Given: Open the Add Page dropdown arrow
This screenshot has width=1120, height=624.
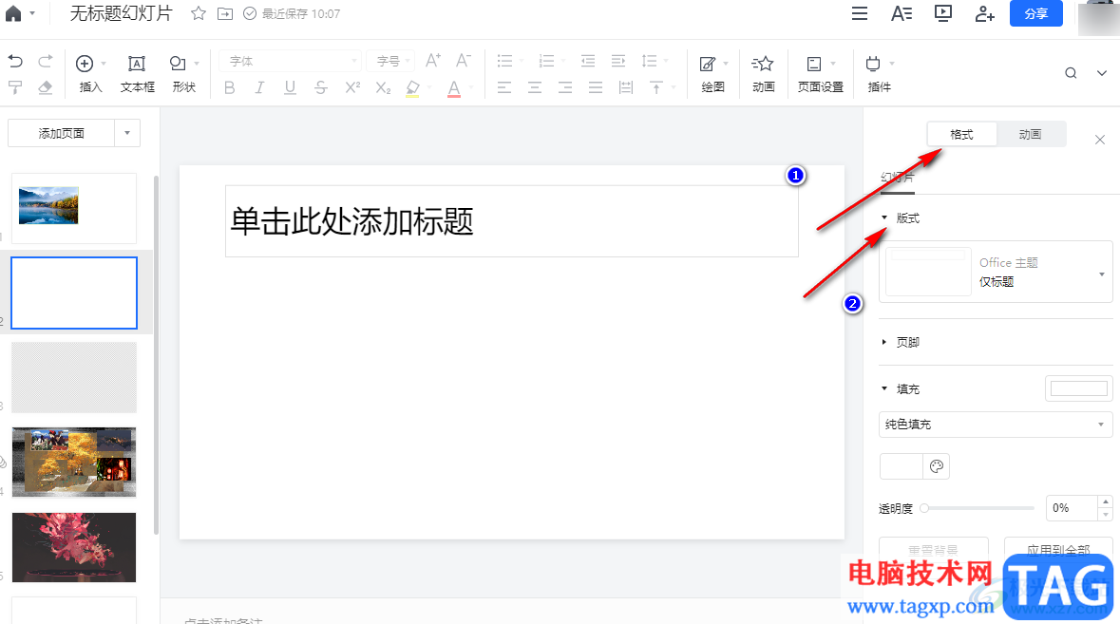Looking at the screenshot, I should coord(127,133).
